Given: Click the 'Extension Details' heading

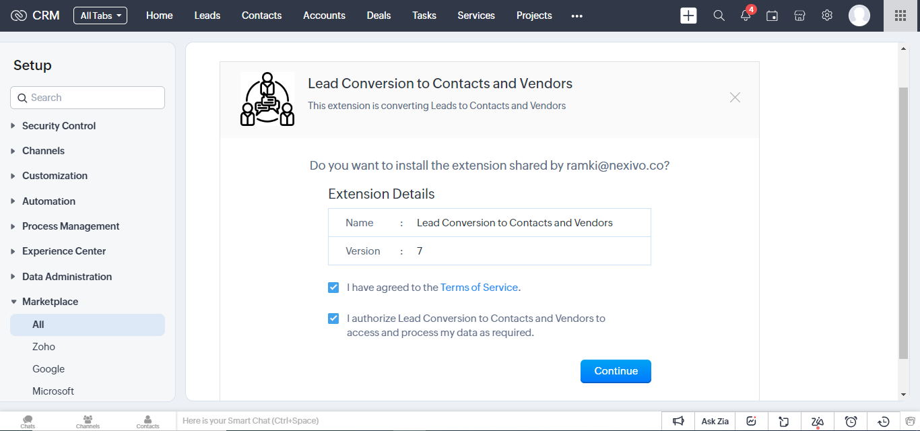Looking at the screenshot, I should click(x=381, y=194).
